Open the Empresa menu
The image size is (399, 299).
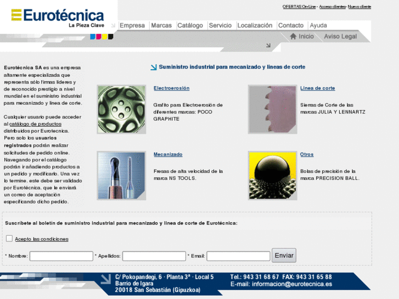click(x=132, y=25)
